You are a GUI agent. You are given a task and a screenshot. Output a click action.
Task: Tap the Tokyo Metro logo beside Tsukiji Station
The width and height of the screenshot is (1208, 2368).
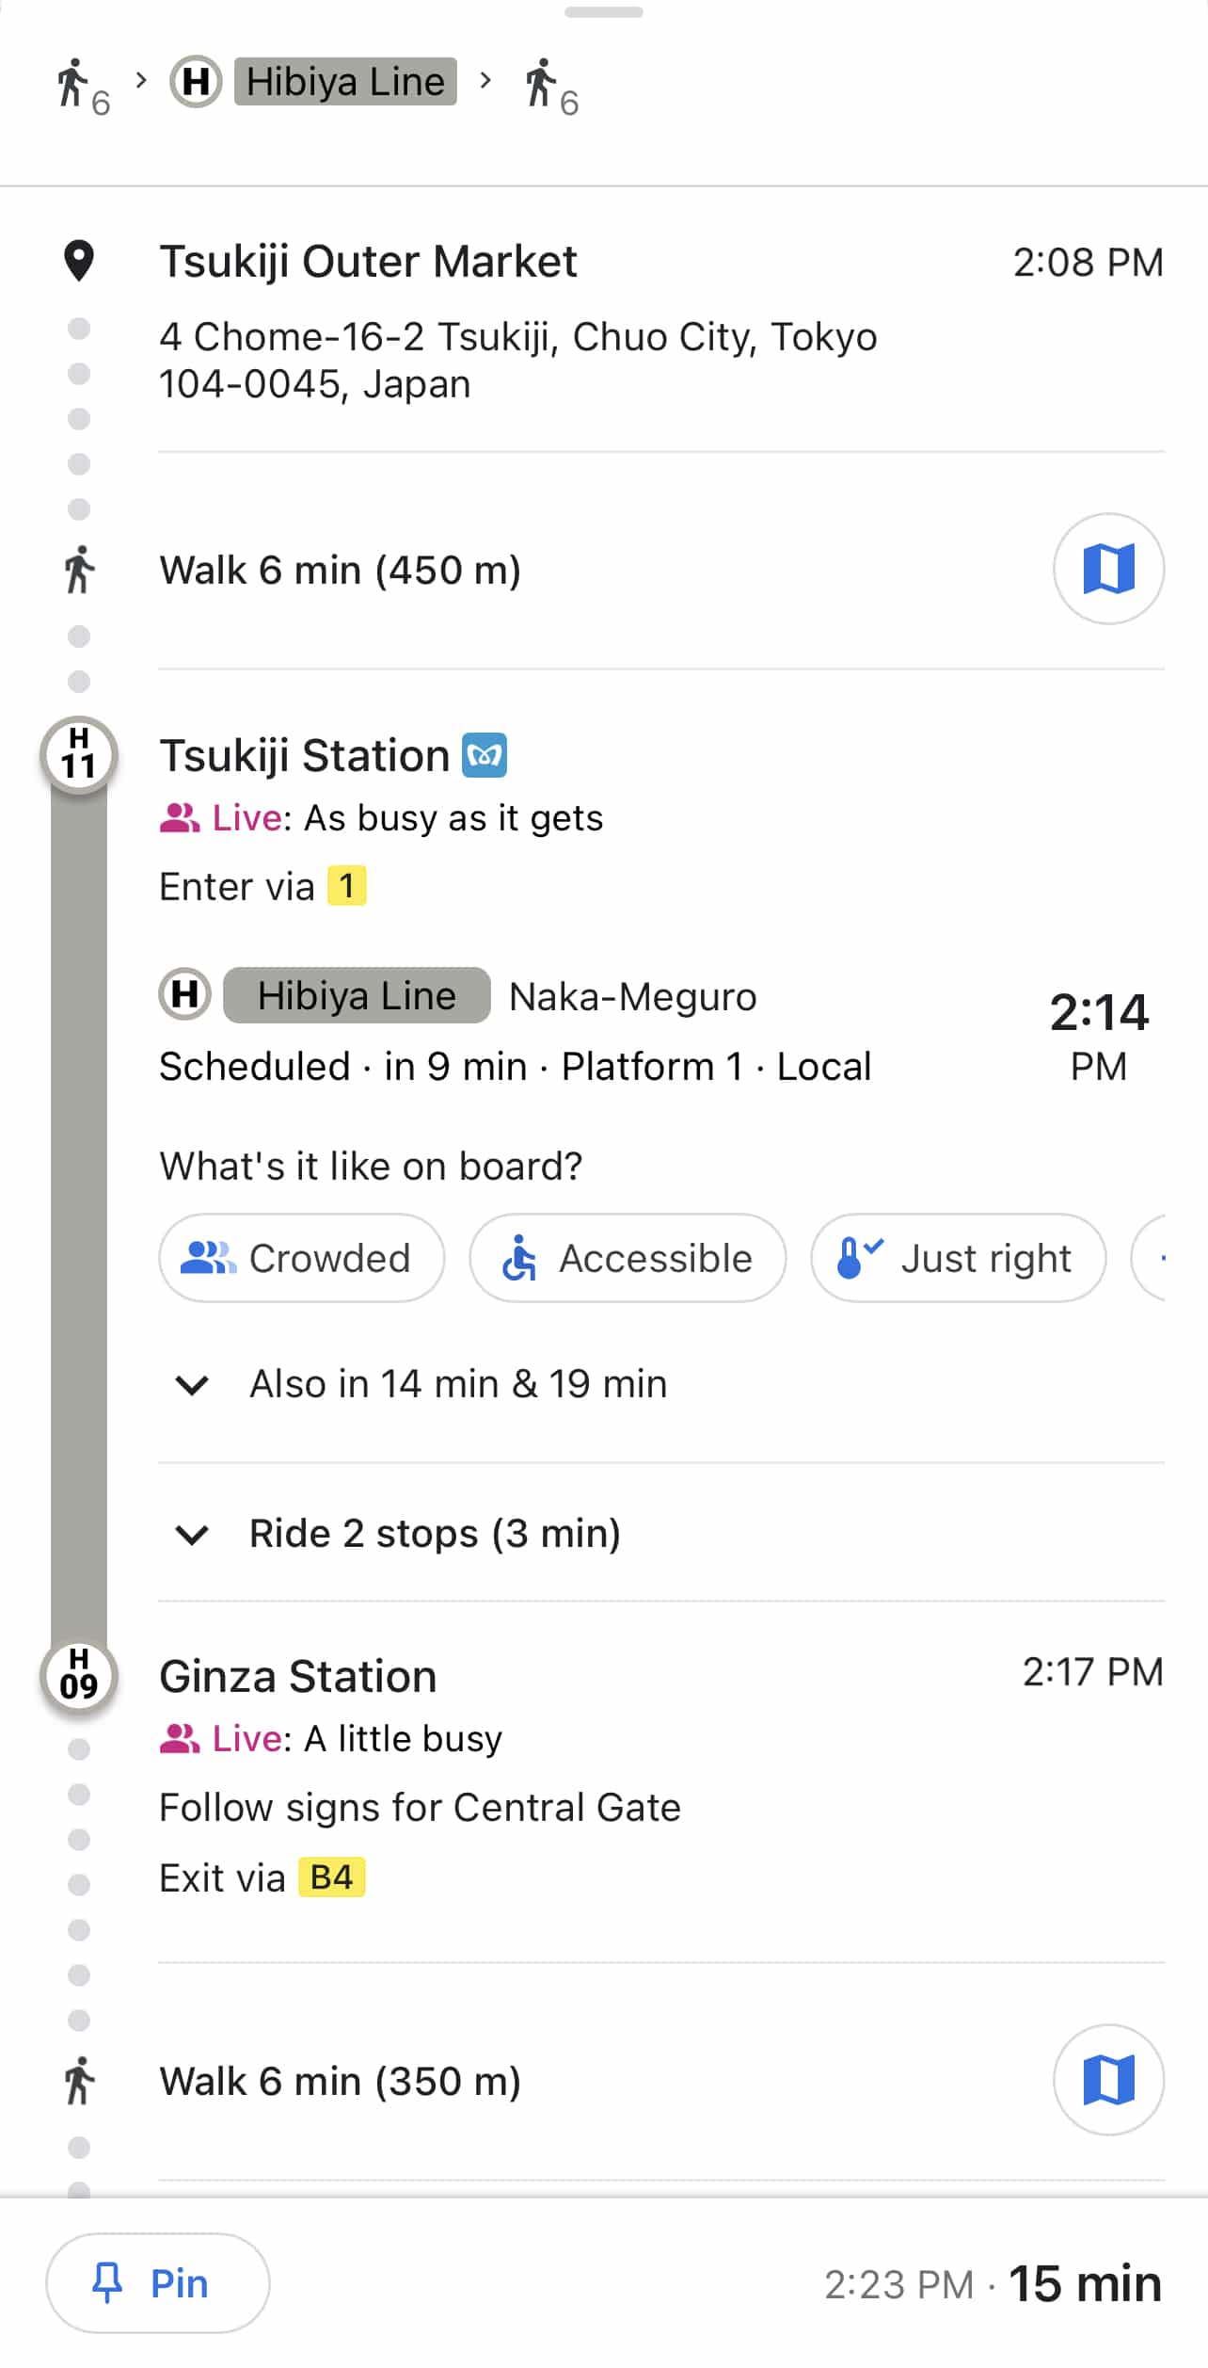[485, 755]
